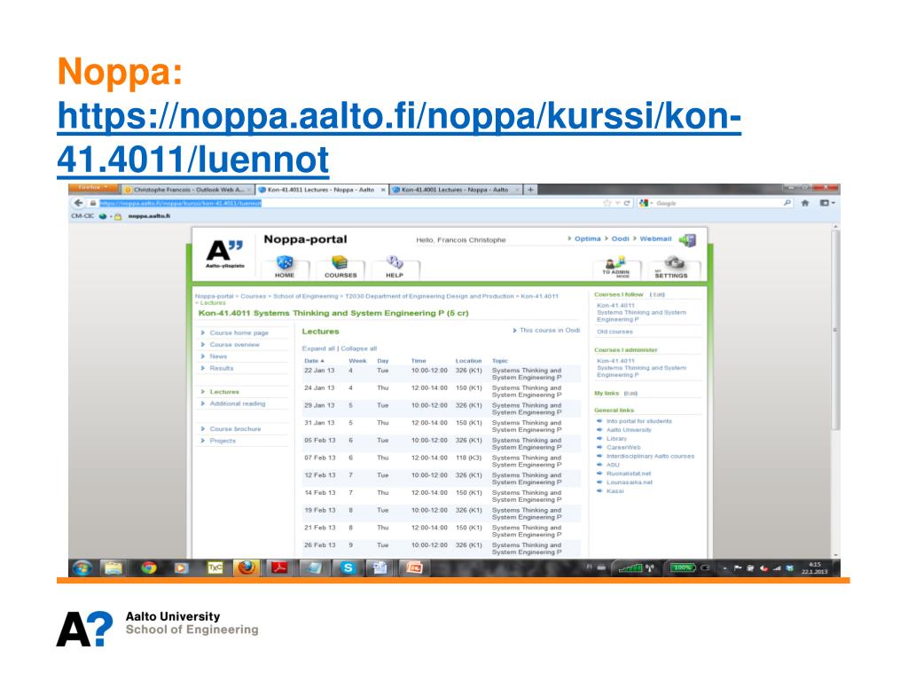Click Expand all above the lectures table
Viewport: 908px width, 681px height.
click(318, 348)
